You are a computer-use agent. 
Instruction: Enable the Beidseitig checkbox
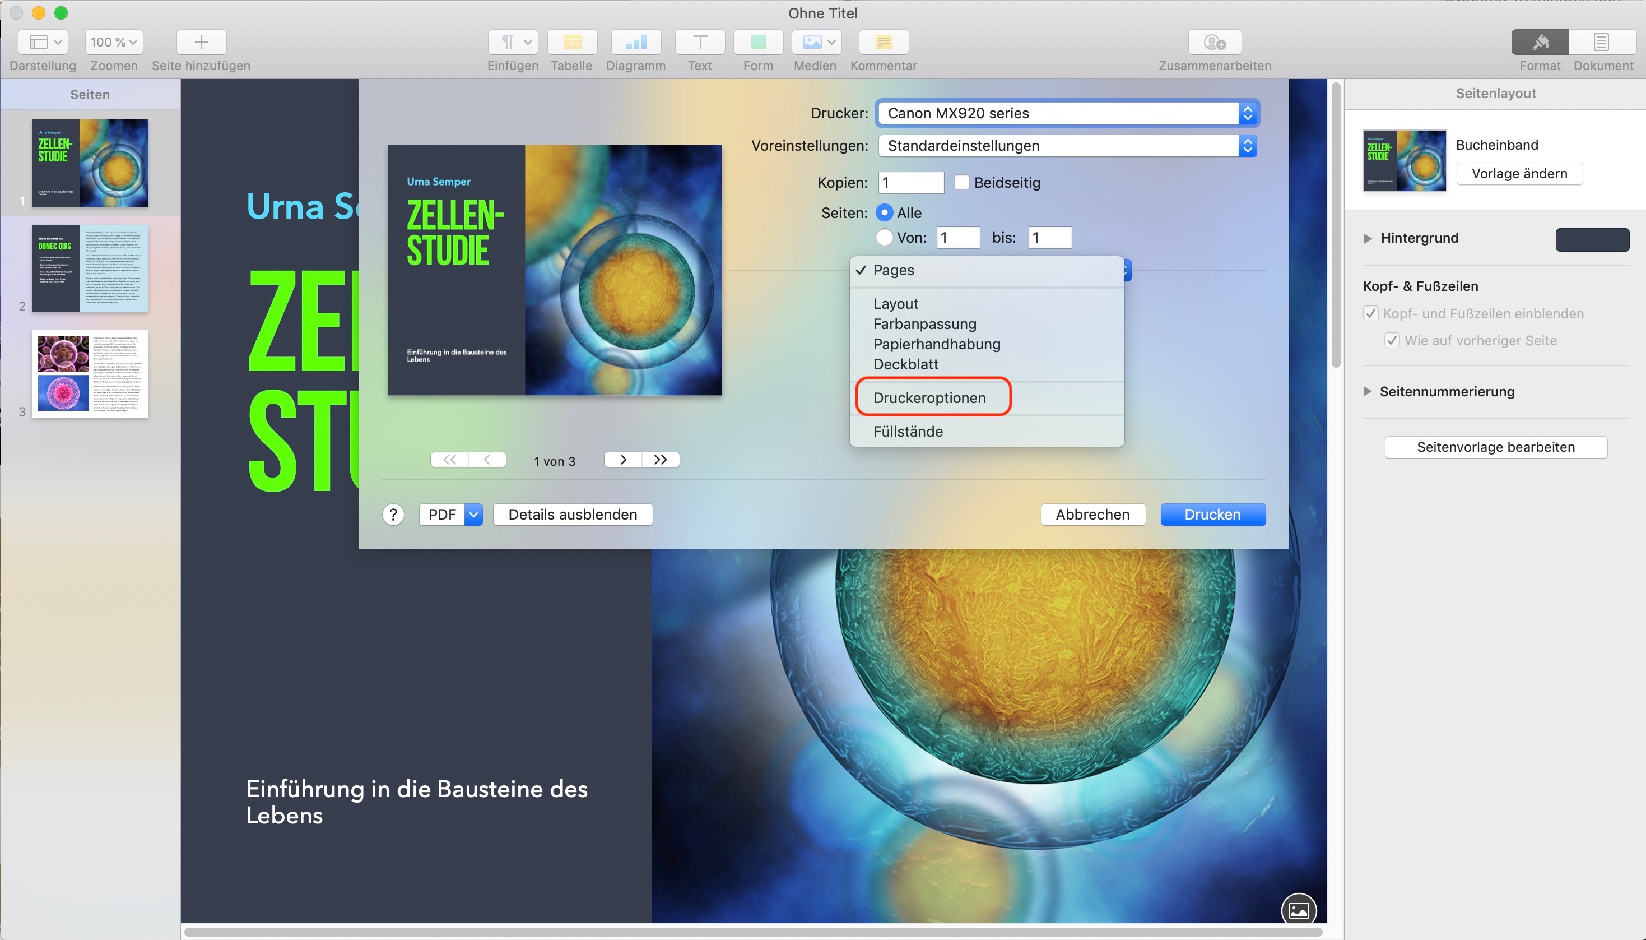coord(961,183)
